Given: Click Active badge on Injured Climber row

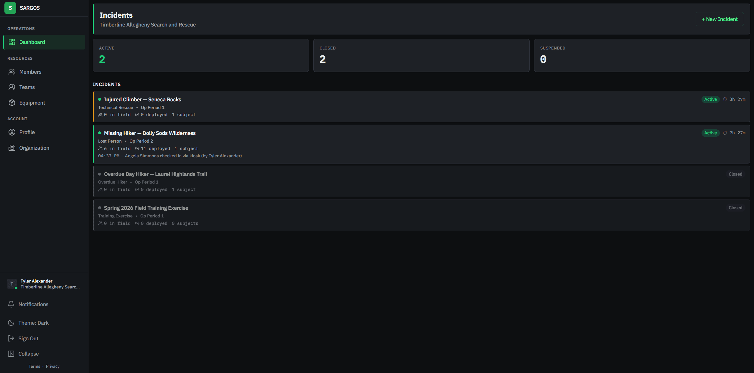Looking at the screenshot, I should 710,99.
